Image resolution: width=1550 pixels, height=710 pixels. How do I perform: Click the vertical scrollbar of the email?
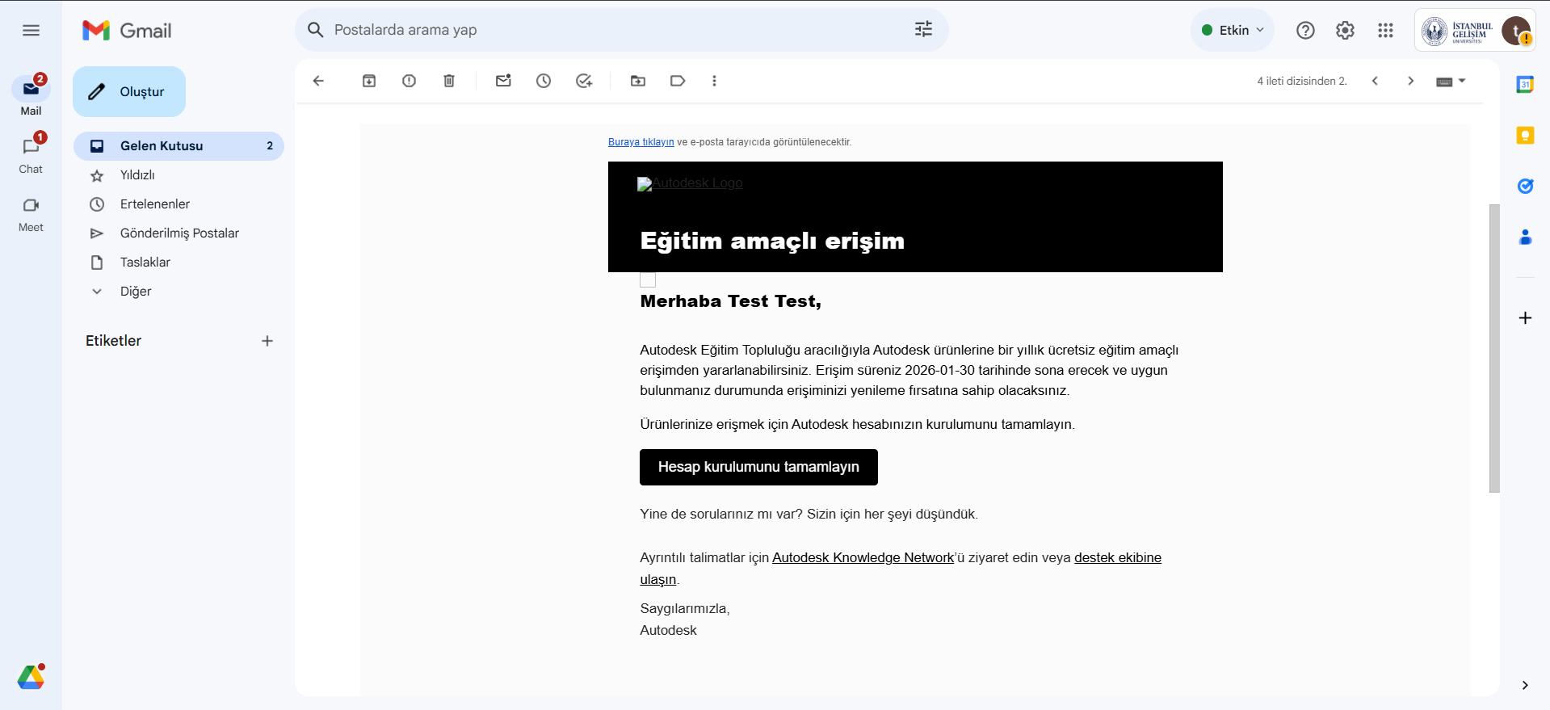(1494, 347)
